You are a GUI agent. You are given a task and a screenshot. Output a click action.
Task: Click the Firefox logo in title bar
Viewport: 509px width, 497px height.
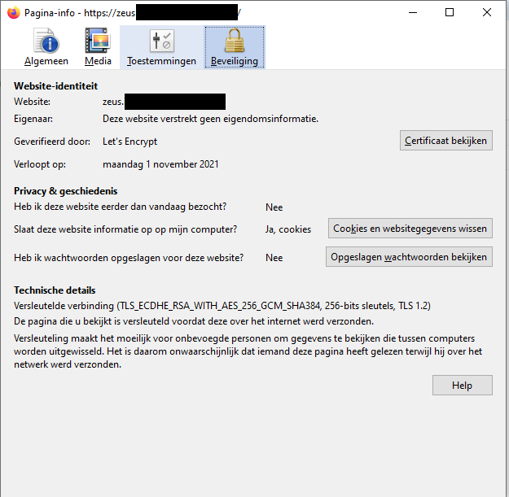(x=14, y=13)
